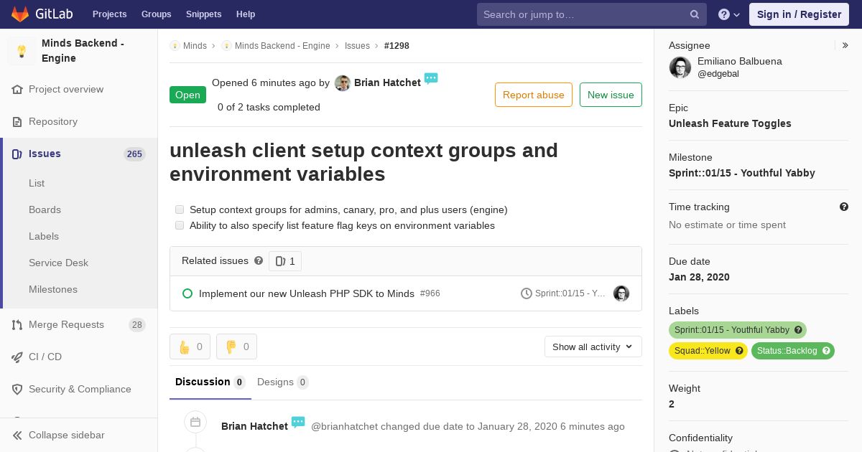Click the Security & Compliance shield icon

17,390
